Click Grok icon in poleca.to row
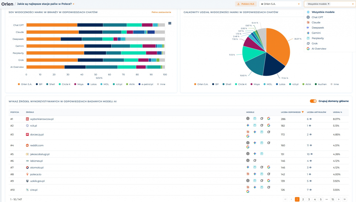 coord(268,174)
